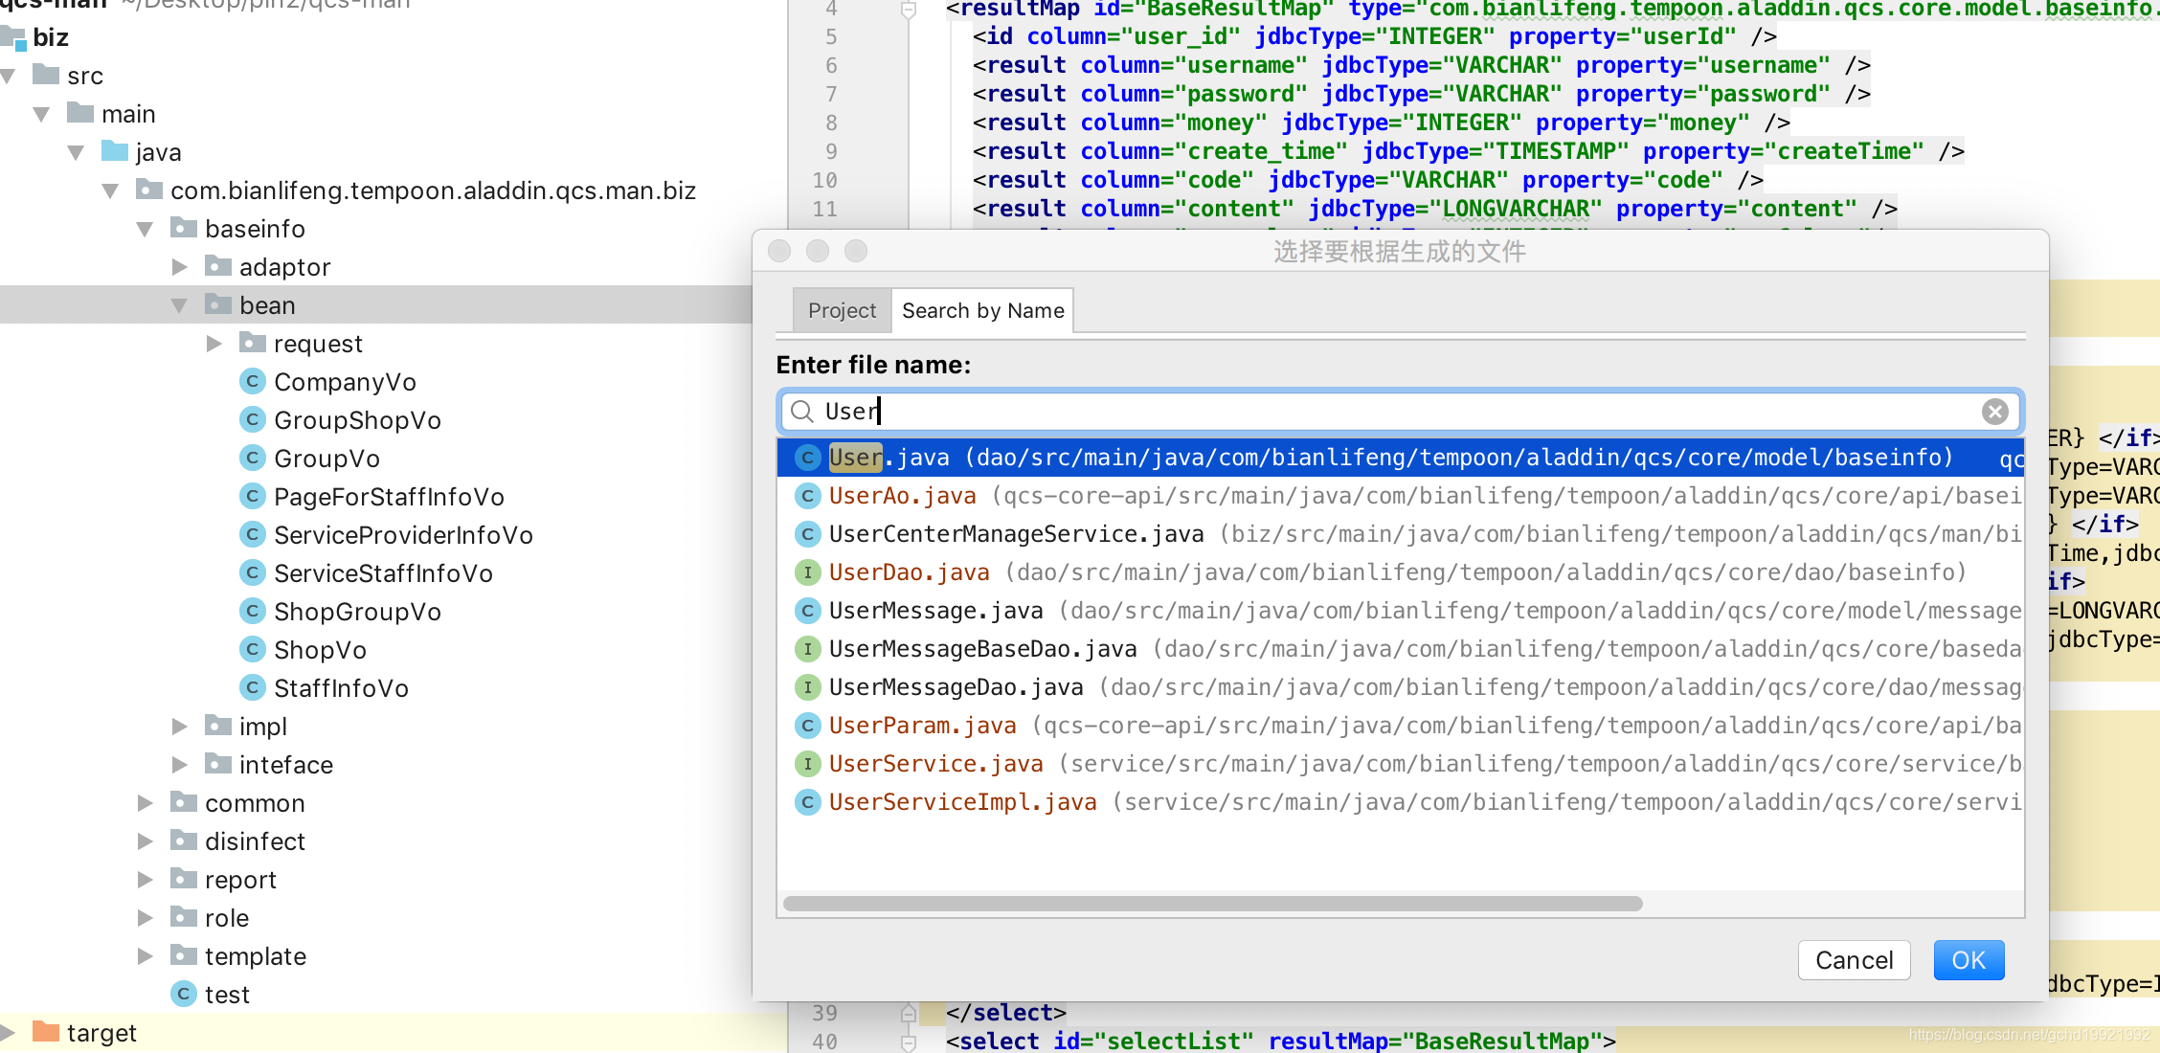Click the interface icon beside UserMessageBaseDao.java
The image size is (2160, 1053).
tap(807, 649)
